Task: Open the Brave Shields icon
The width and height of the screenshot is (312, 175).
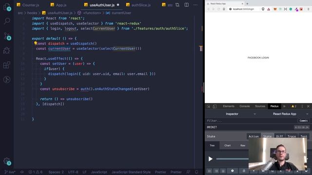Action: (263, 9)
